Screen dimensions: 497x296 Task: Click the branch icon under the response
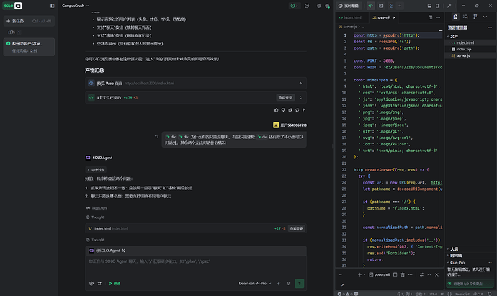[304, 110]
